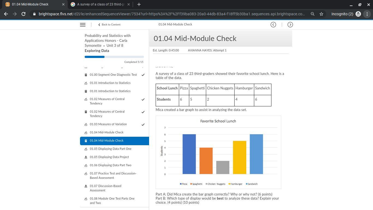Click the course title Probability and Statistics
The image size is (373, 210).
click(108, 40)
